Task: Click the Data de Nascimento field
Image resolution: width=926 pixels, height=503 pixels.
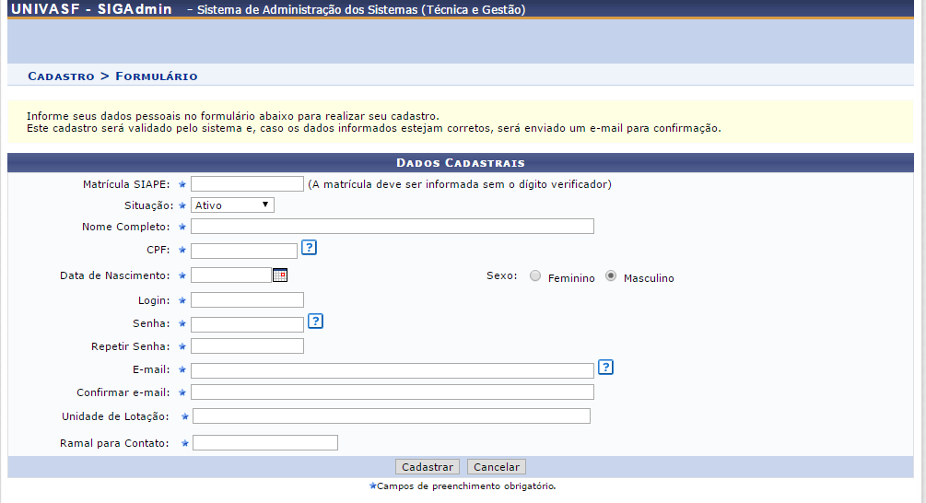Action: point(230,275)
